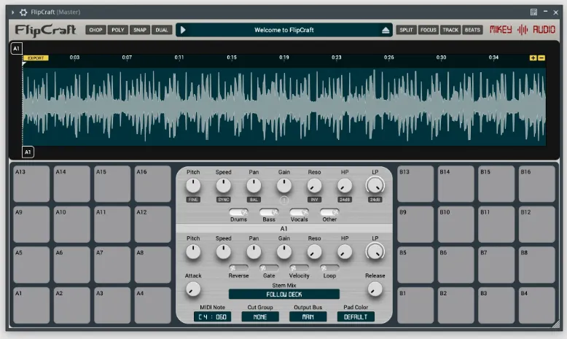This screenshot has height=339, width=567.
Task: Click the A1 slice marker below waveform
Action: pos(28,152)
